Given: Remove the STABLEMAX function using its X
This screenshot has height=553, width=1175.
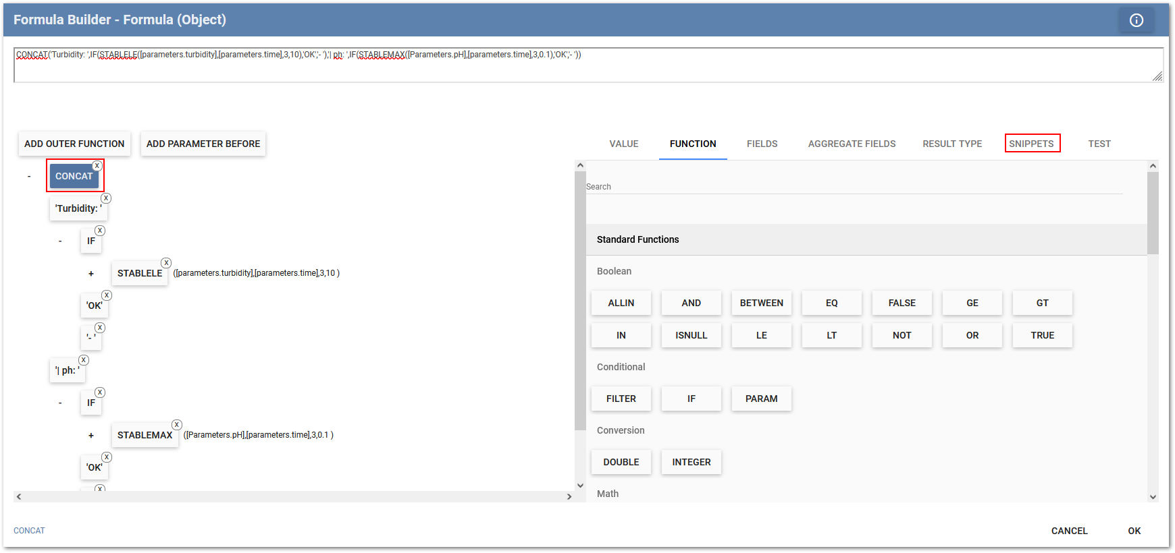Looking at the screenshot, I should click(x=177, y=425).
